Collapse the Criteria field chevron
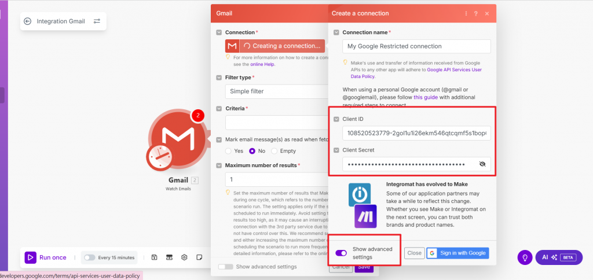This screenshot has height=280, width=593. [219, 108]
